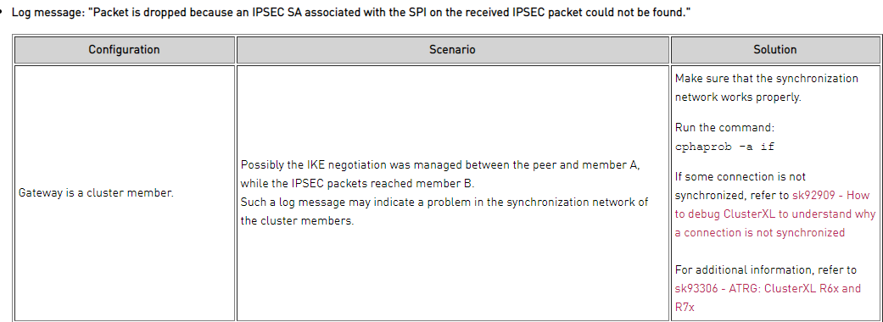
Task: Click the Solution column header
Action: 775,49
